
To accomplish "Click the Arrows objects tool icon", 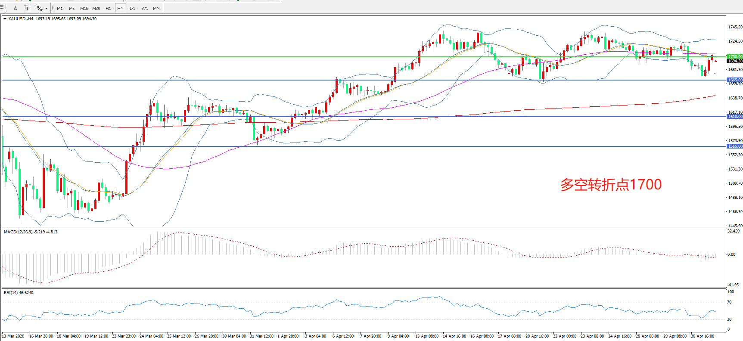I will coord(40,8).
